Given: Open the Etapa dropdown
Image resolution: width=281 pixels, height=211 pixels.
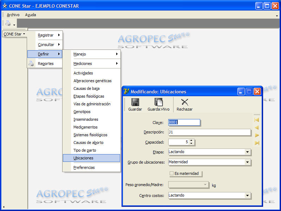Looking at the screenshot, I should pos(247,152).
